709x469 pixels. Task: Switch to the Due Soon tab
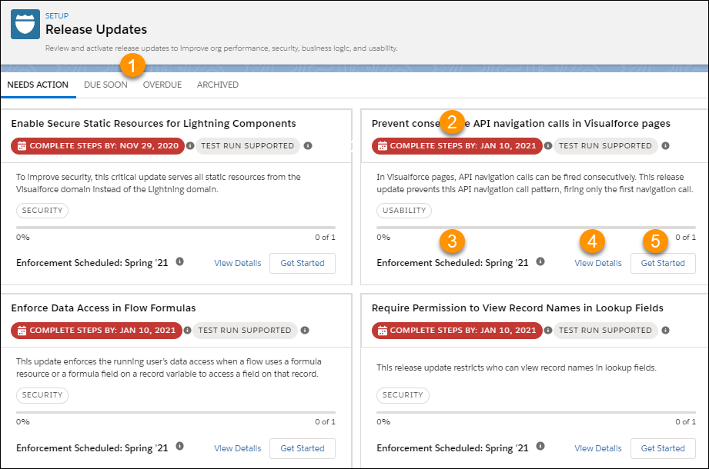[105, 85]
